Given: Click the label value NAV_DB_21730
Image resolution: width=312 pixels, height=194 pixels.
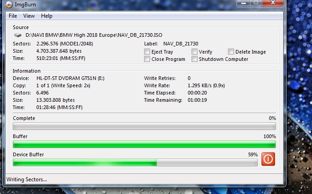Looking at the screenshot, I should coord(181,44).
